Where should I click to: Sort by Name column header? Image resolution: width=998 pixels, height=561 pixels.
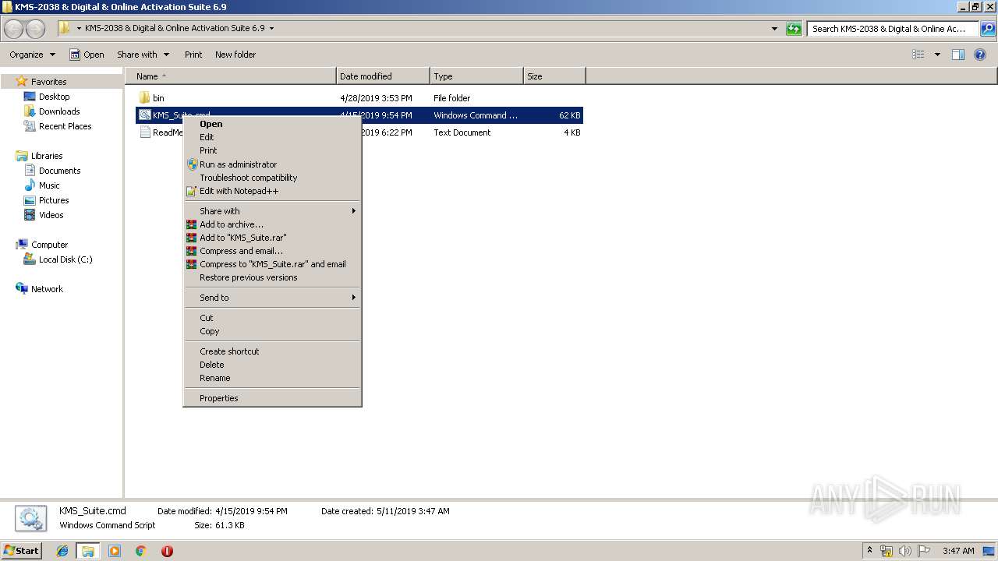(x=231, y=76)
